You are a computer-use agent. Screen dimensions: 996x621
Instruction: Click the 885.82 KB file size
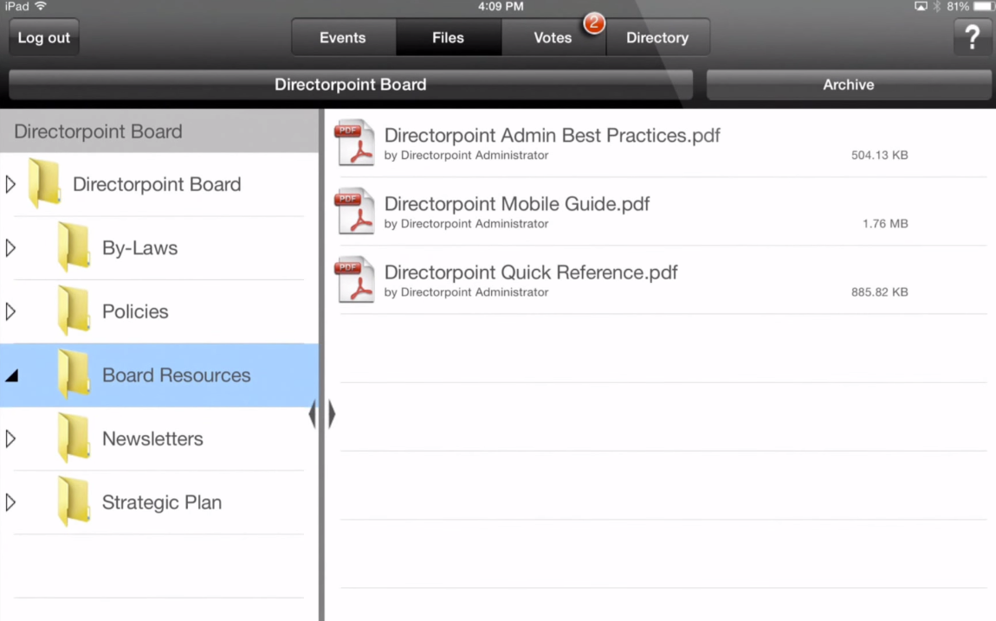pyautogui.click(x=879, y=291)
